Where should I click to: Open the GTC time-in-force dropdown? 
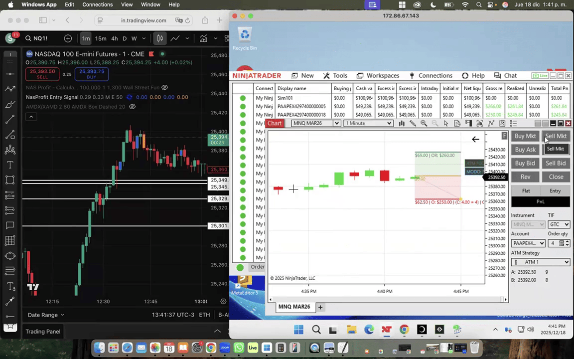pos(559,225)
